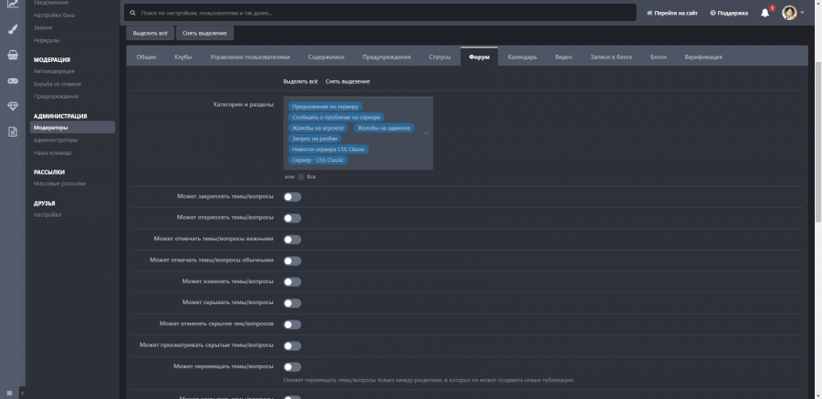Open Модераторы in sidebar
The width and height of the screenshot is (822, 399).
pyautogui.click(x=72, y=128)
